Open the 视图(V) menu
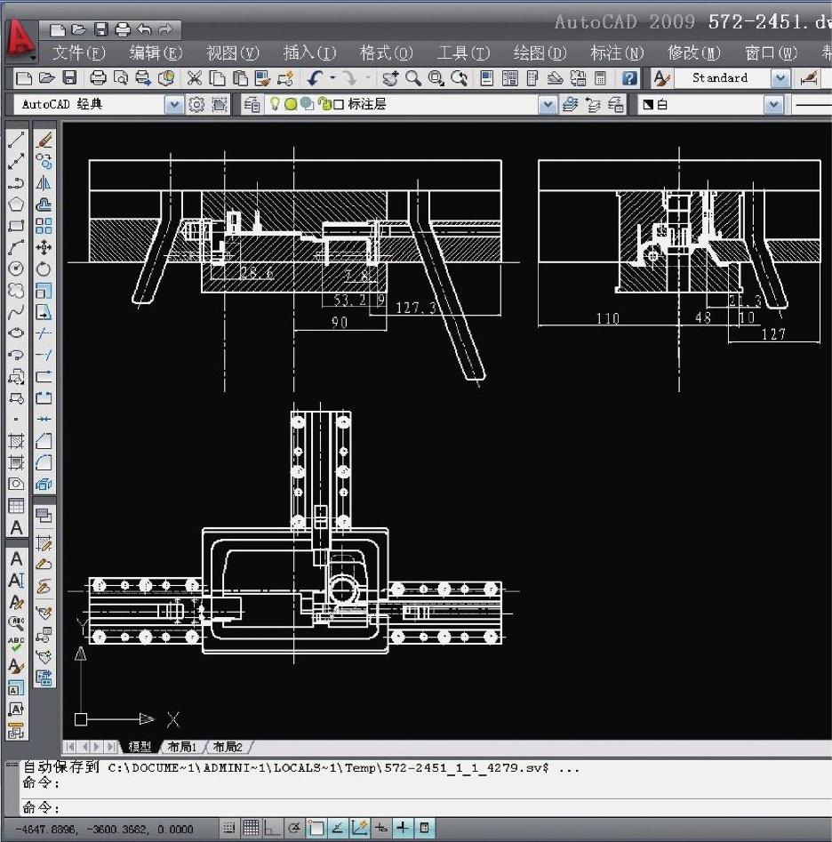This screenshot has width=832, height=842. point(232,52)
